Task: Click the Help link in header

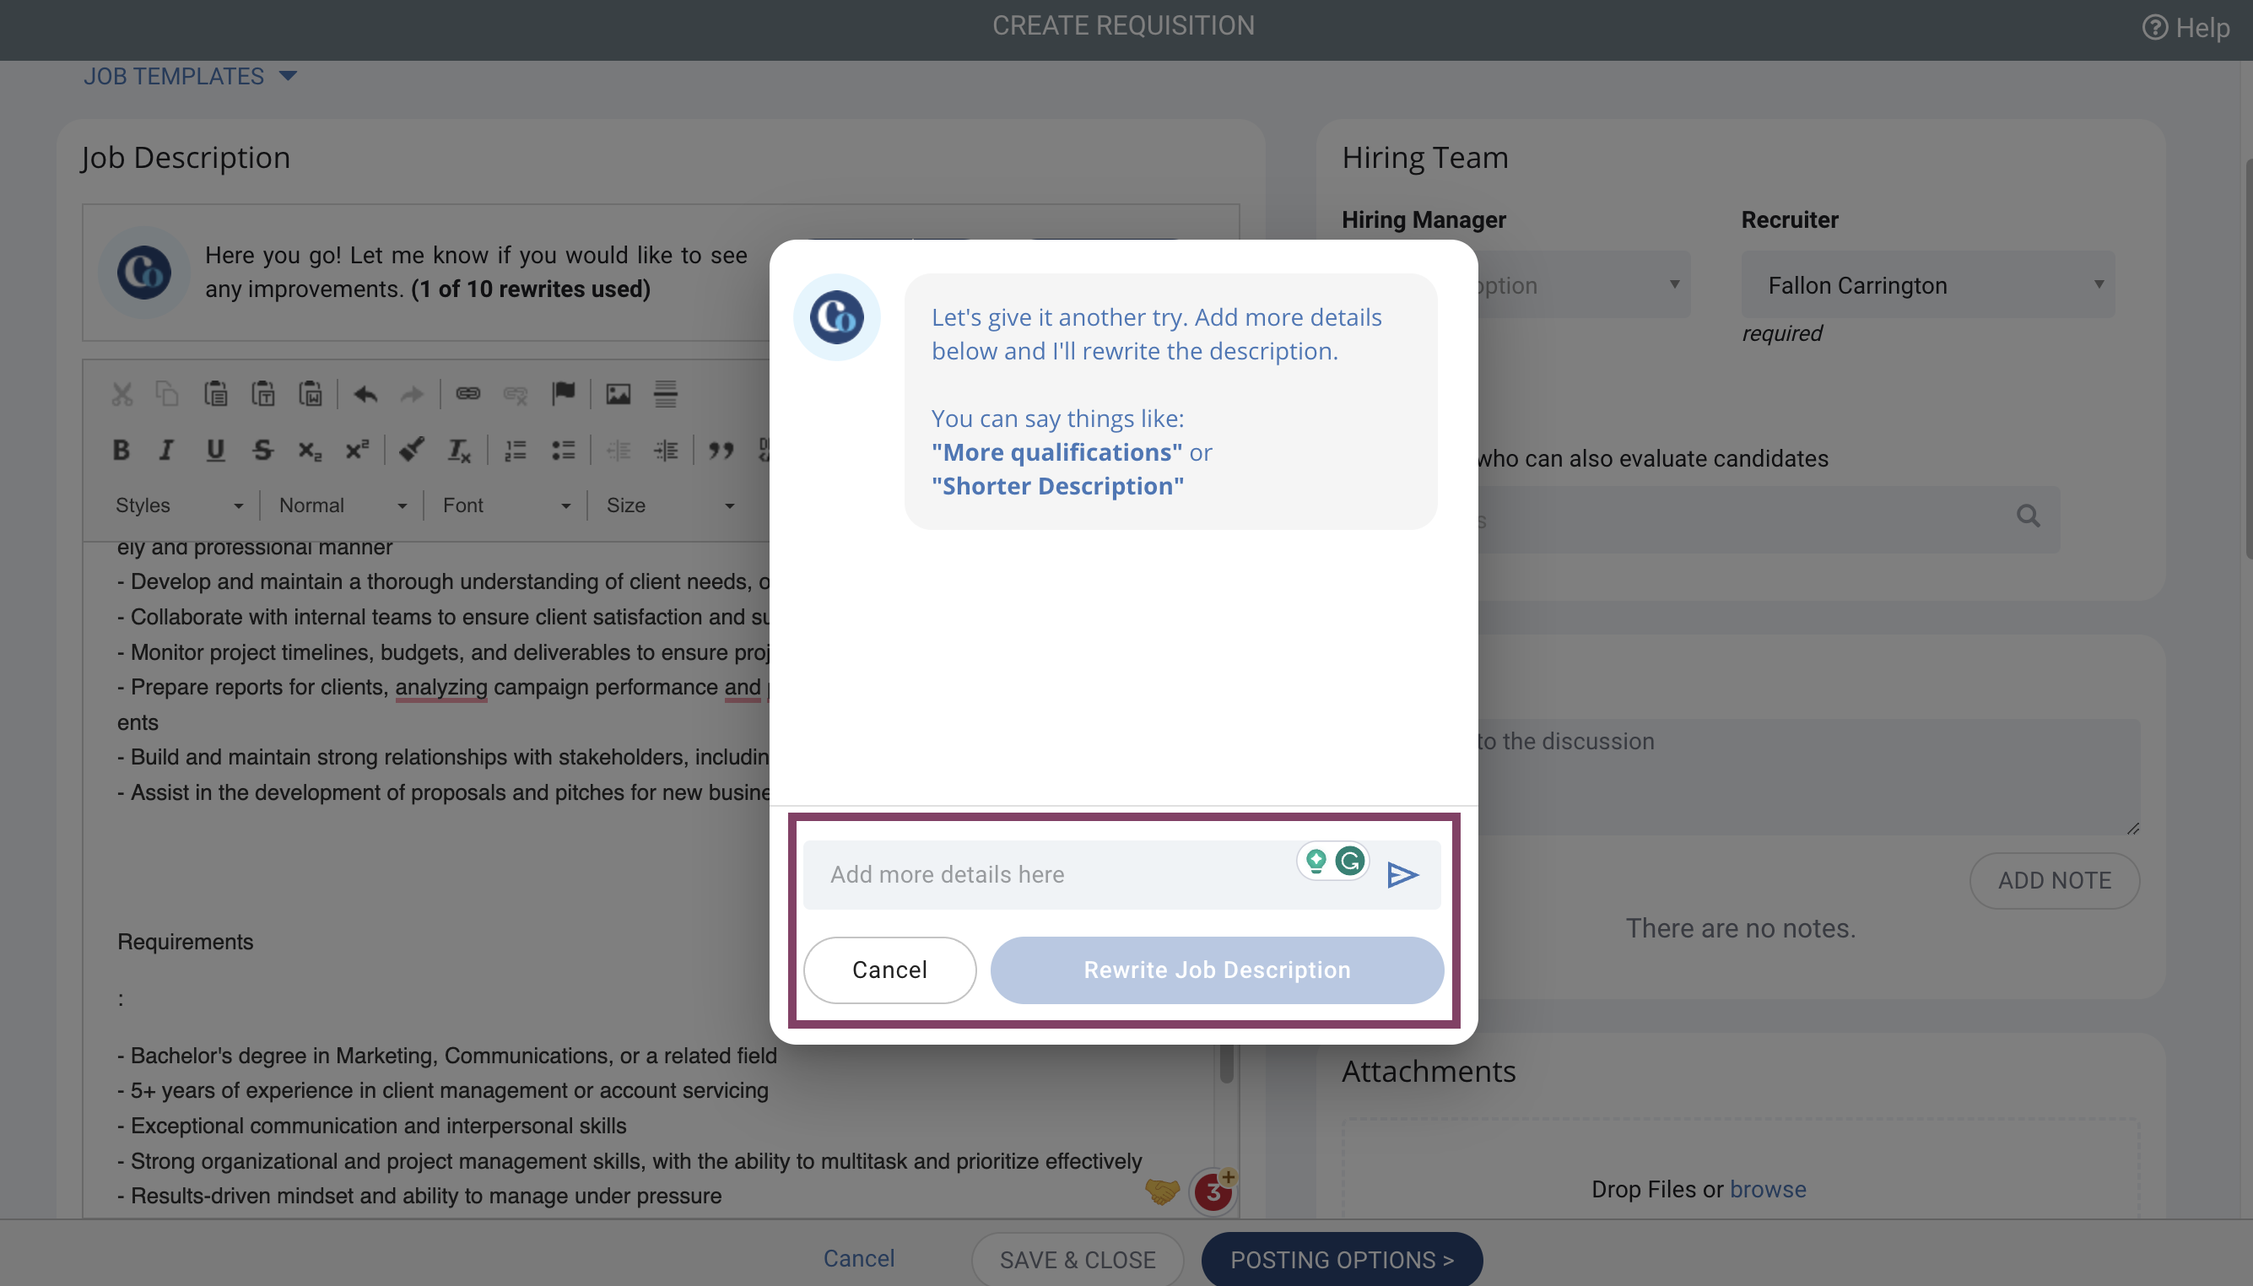Action: coord(2185,27)
